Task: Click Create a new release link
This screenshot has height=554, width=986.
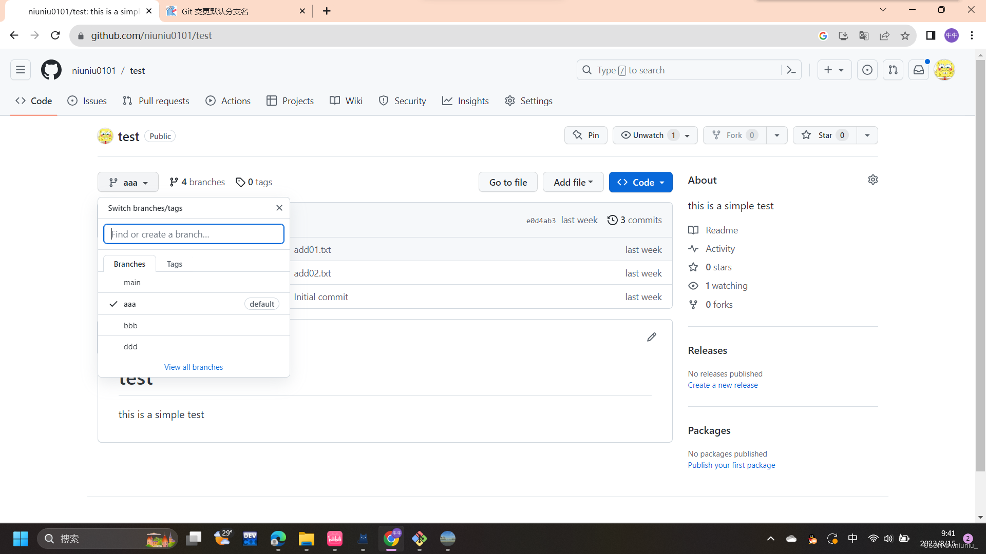Action: point(723,385)
